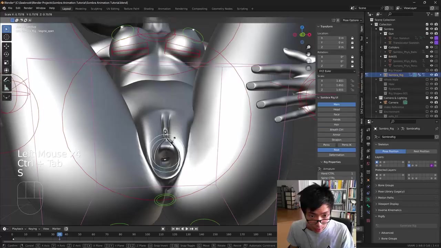Expand the Inverse Kinematics section
The width and height of the screenshot is (441, 248).
389,210
